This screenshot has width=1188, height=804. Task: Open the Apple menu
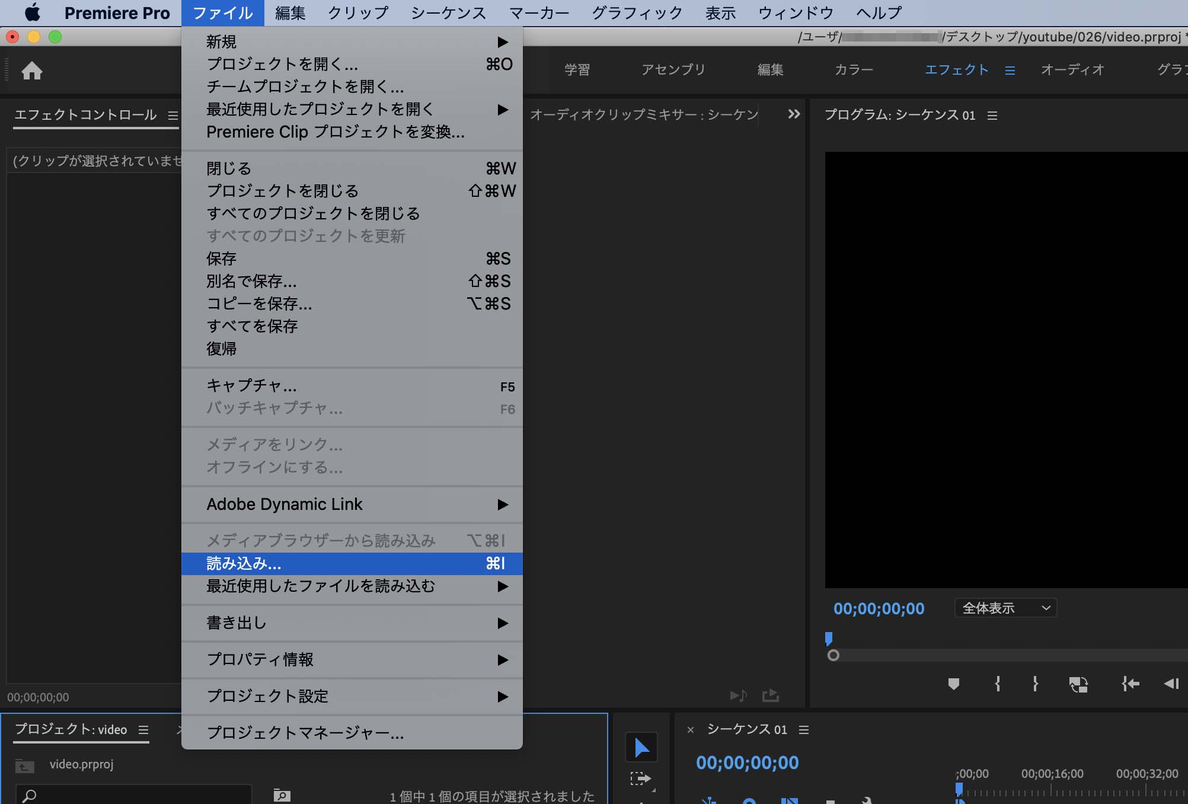pos(33,12)
